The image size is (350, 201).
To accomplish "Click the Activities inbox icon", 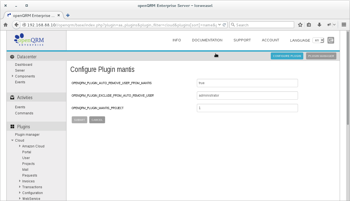I will 12,97.
